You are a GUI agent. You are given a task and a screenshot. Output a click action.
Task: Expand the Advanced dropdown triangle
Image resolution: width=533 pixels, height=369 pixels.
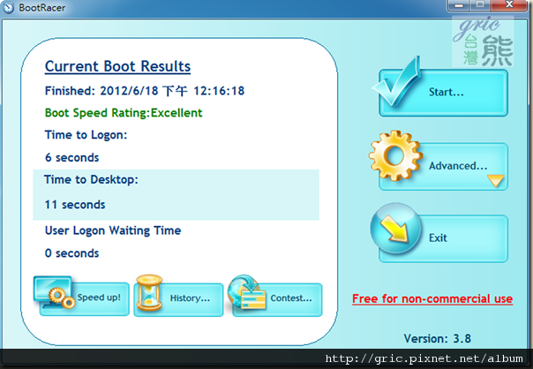(495, 181)
